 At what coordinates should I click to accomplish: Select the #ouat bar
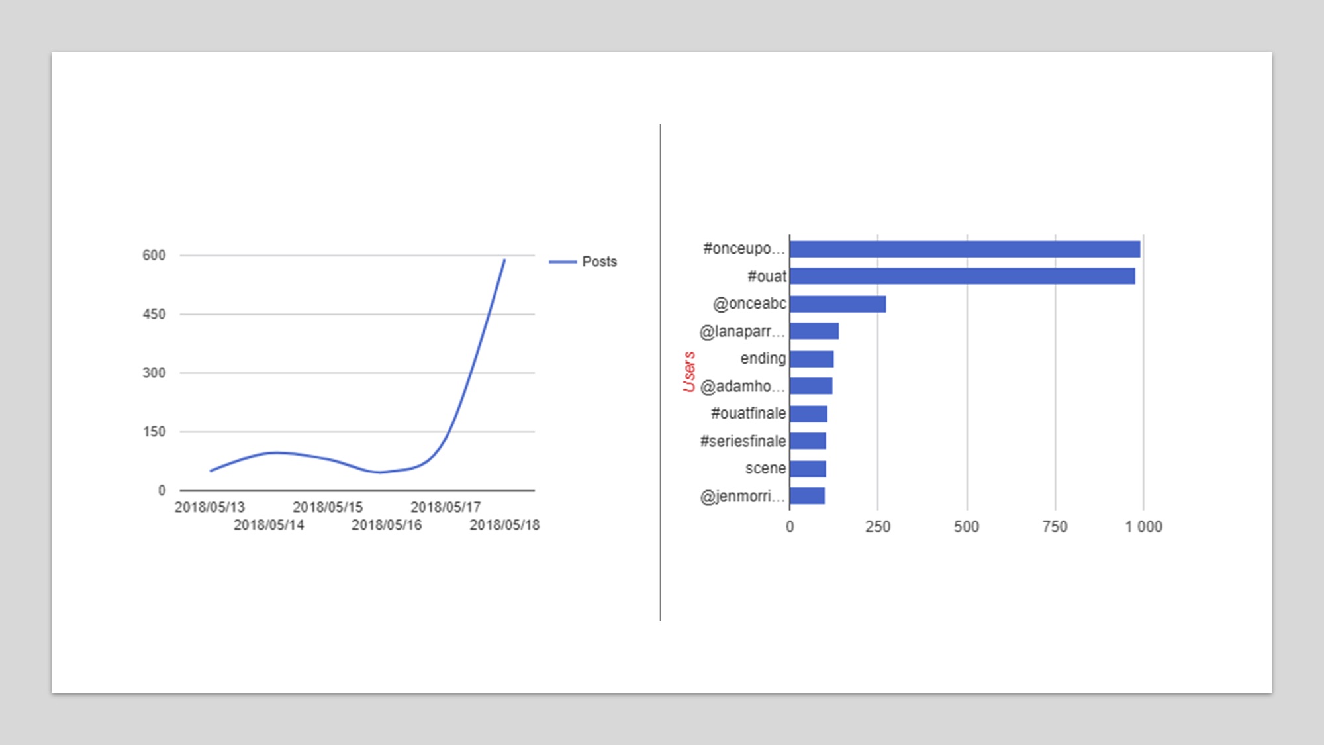coord(961,276)
